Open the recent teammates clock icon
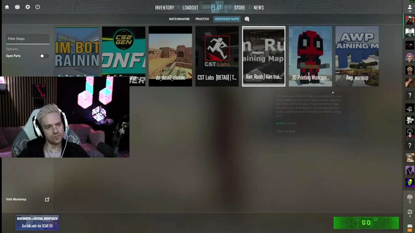This screenshot has height=233, width=415. pyautogui.click(x=410, y=213)
